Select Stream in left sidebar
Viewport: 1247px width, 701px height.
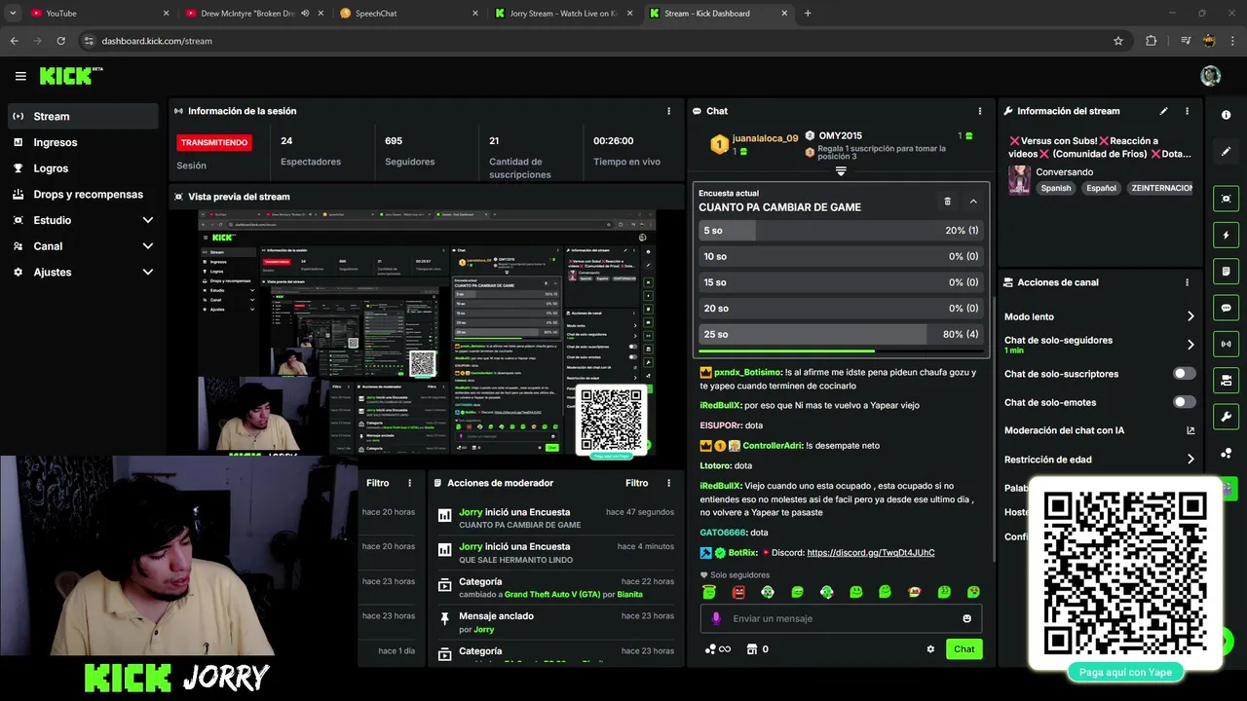tap(83, 116)
